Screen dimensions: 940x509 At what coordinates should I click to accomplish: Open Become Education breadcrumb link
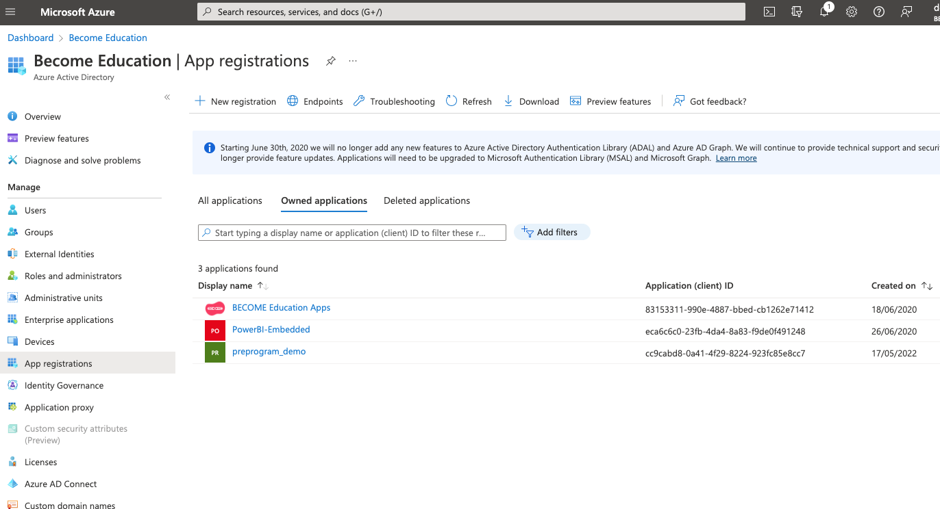click(108, 38)
